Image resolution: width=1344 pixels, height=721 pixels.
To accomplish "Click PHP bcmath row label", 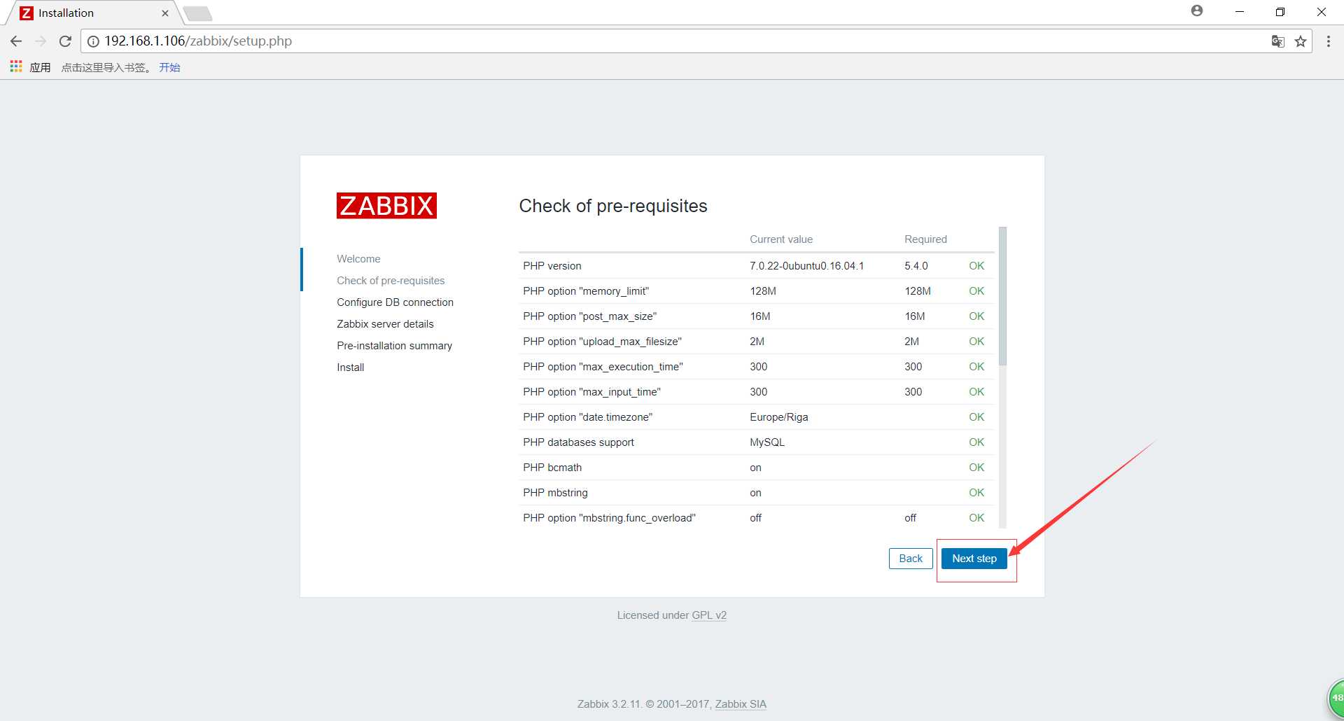I will pos(552,468).
